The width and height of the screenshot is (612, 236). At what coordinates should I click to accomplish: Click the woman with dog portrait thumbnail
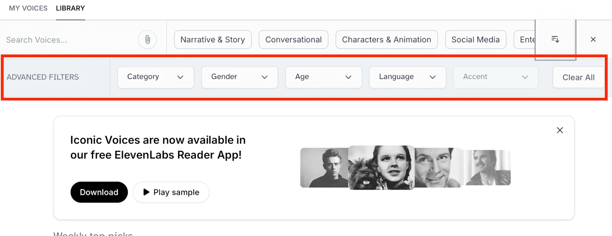pos(381,167)
